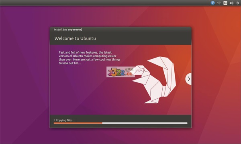Click the Copying files status label
This screenshot has height=144, width=241.
(65, 120)
